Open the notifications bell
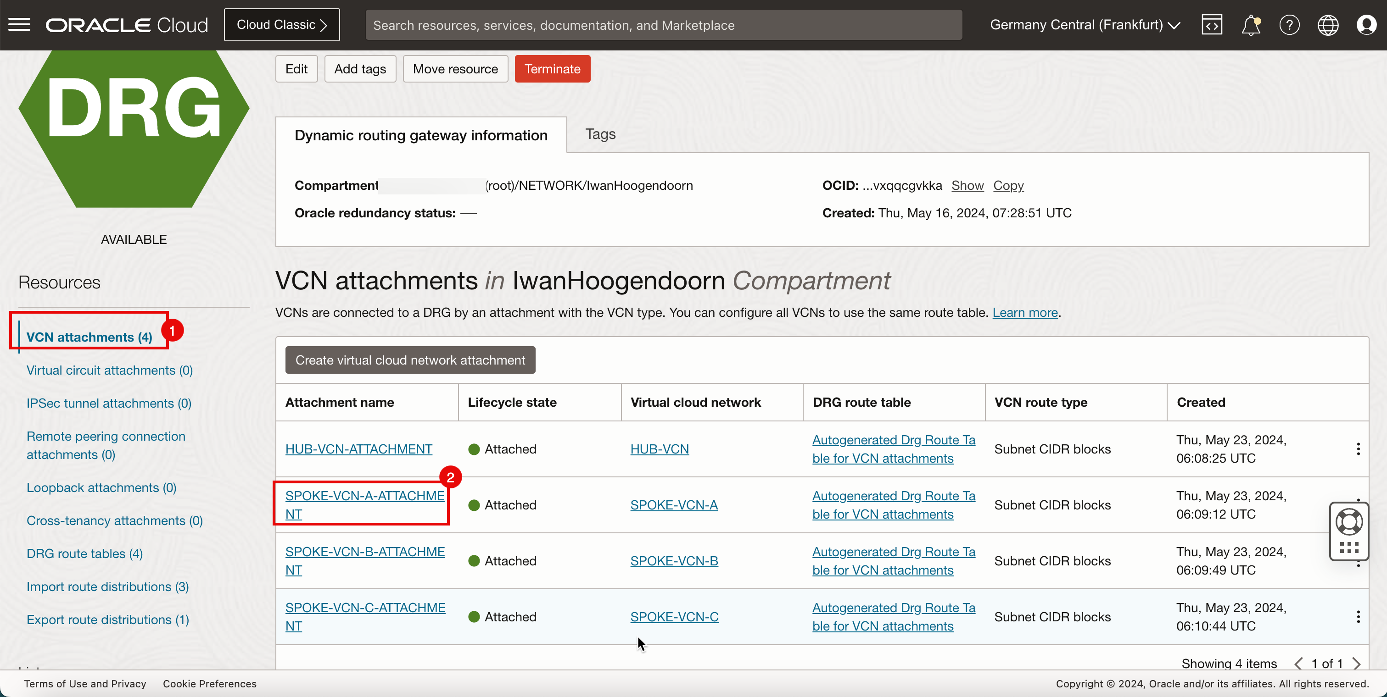 pos(1251,25)
